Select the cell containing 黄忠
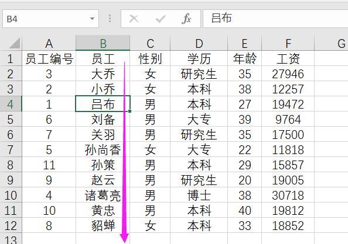The height and width of the screenshot is (244, 348). tap(103, 210)
